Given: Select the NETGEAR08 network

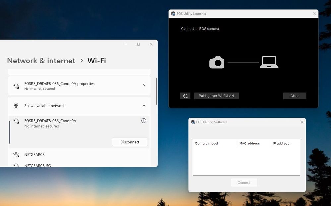Looking at the screenshot, I should [x=34, y=155].
